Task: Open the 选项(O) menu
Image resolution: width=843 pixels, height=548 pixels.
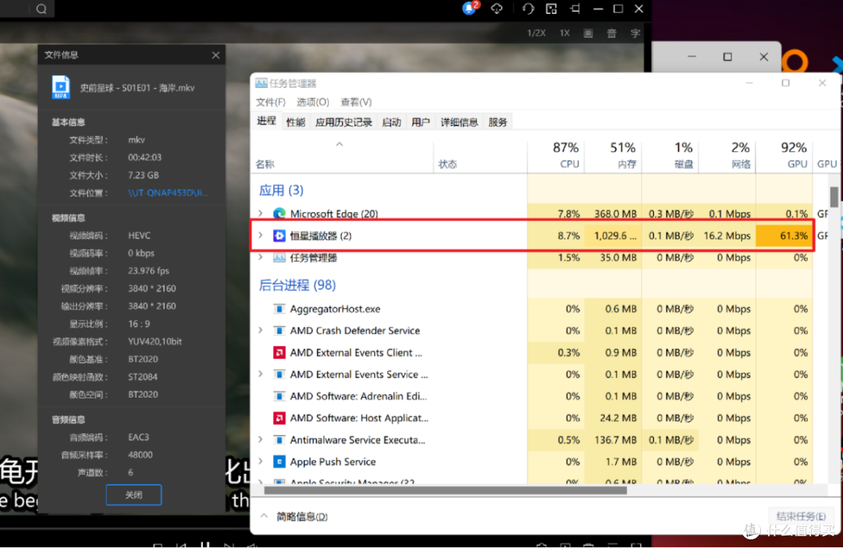Action: (x=312, y=102)
